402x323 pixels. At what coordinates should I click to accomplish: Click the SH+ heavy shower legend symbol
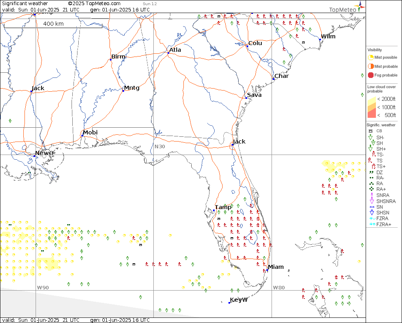[x=370, y=148]
